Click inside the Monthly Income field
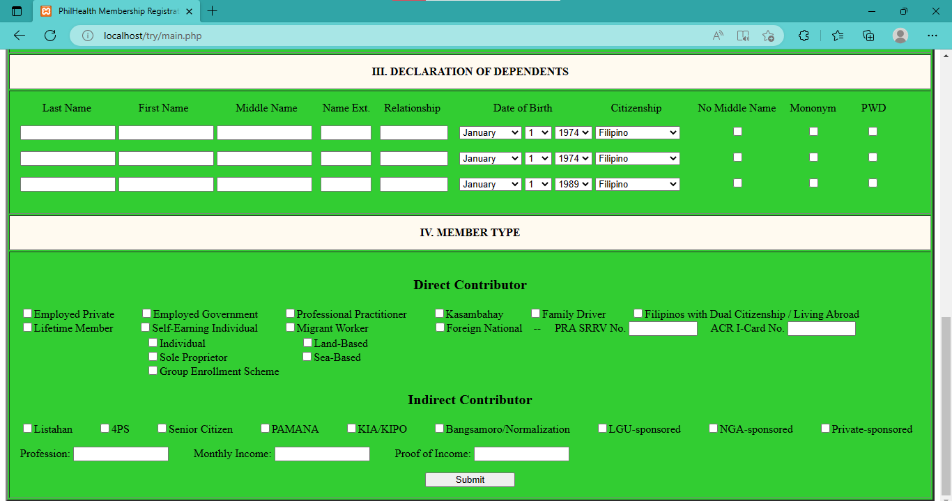 (x=322, y=454)
